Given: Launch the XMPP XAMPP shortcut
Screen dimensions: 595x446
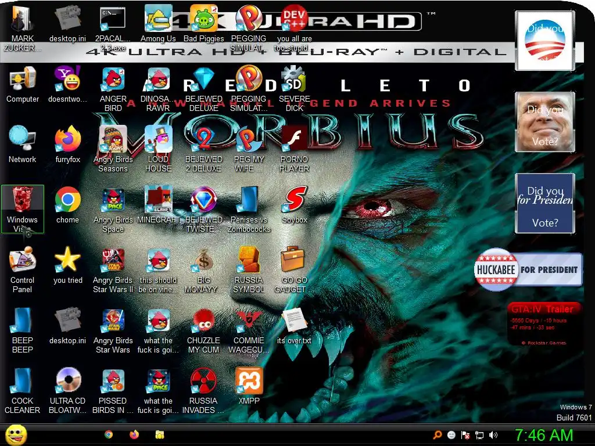Looking at the screenshot, I should pos(249,386).
